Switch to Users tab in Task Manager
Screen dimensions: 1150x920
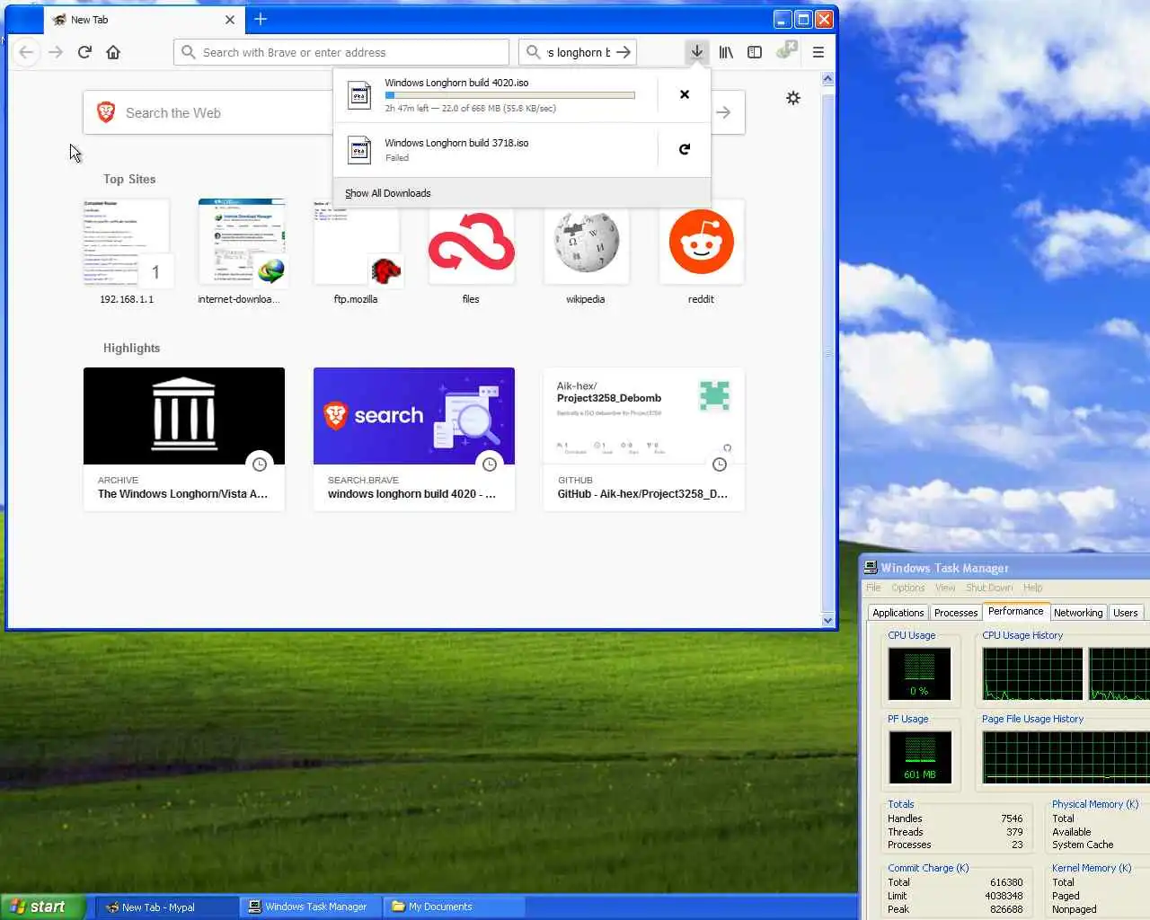(1126, 613)
